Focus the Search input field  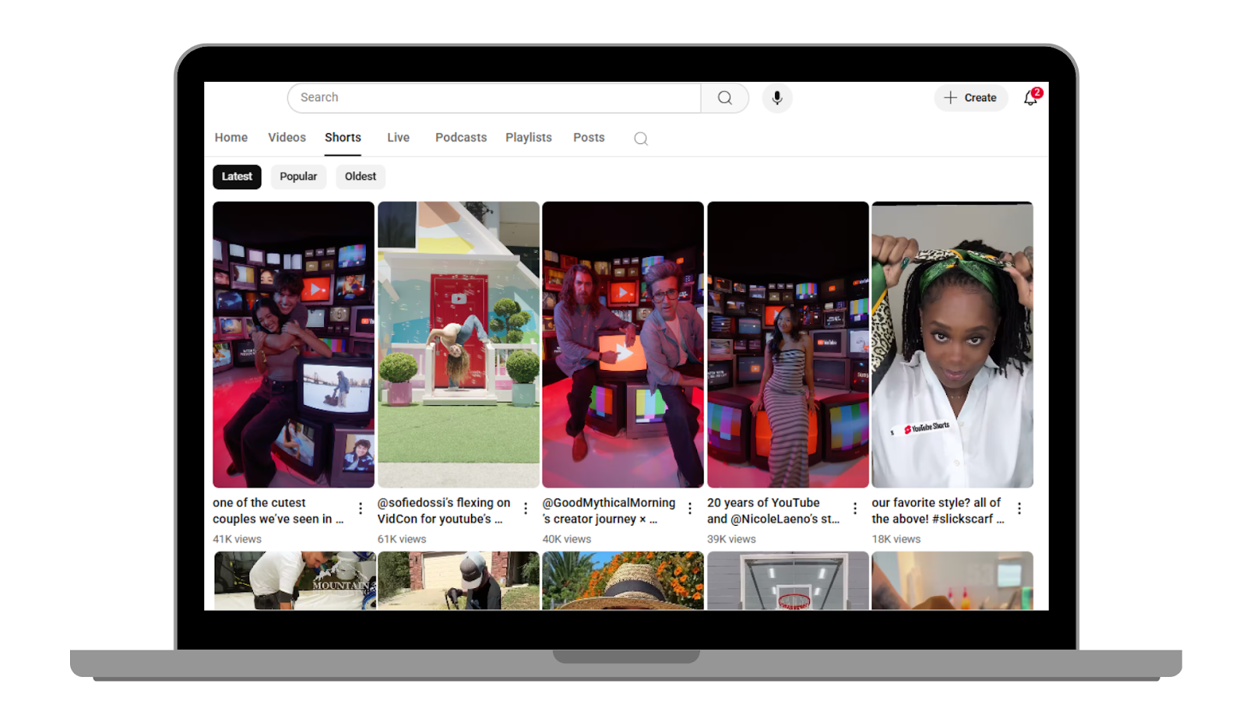click(494, 98)
